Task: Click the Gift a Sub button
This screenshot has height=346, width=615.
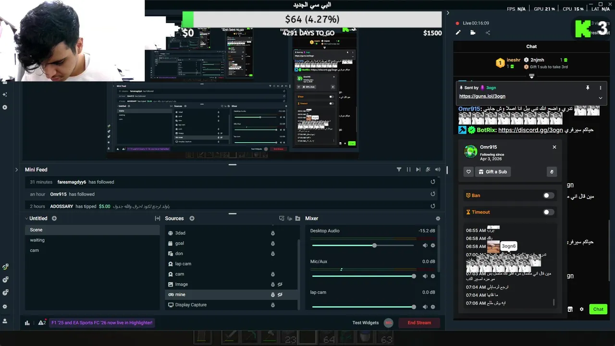Action: (x=493, y=172)
